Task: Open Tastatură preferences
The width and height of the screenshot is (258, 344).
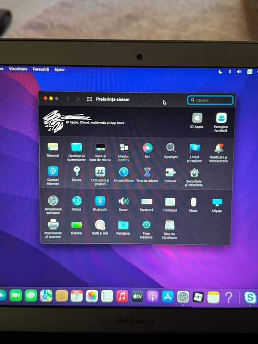Action: (147, 204)
